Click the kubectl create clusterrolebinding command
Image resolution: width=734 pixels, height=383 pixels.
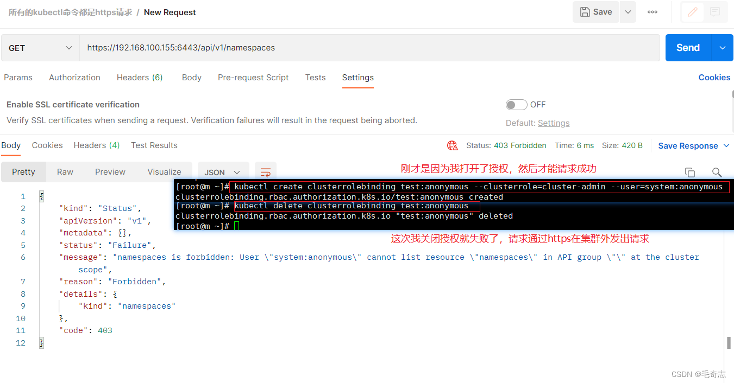(479, 187)
